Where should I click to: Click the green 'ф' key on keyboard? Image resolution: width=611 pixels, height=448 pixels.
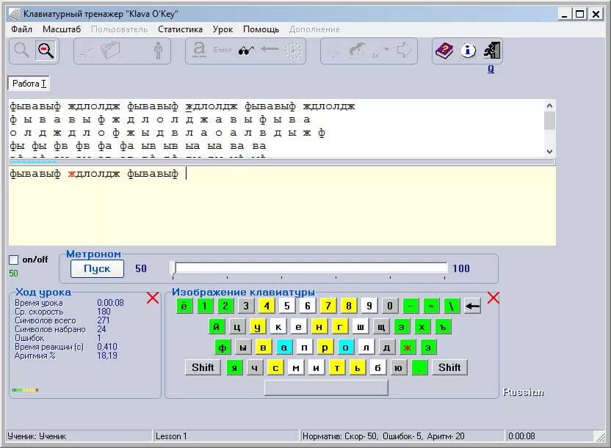coord(222,348)
